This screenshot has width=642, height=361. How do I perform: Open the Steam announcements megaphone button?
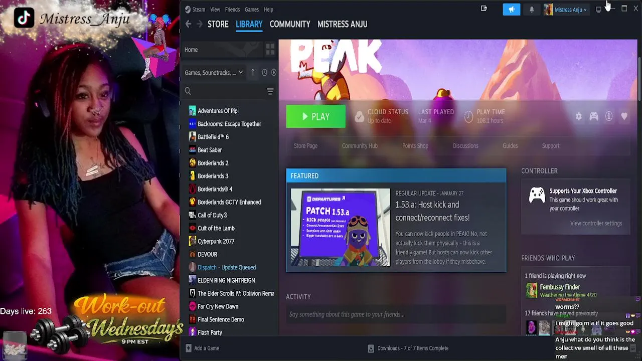click(x=512, y=10)
